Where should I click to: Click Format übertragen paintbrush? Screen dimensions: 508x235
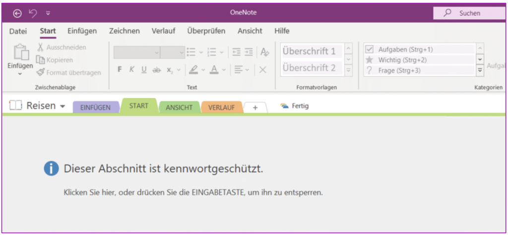click(x=68, y=72)
